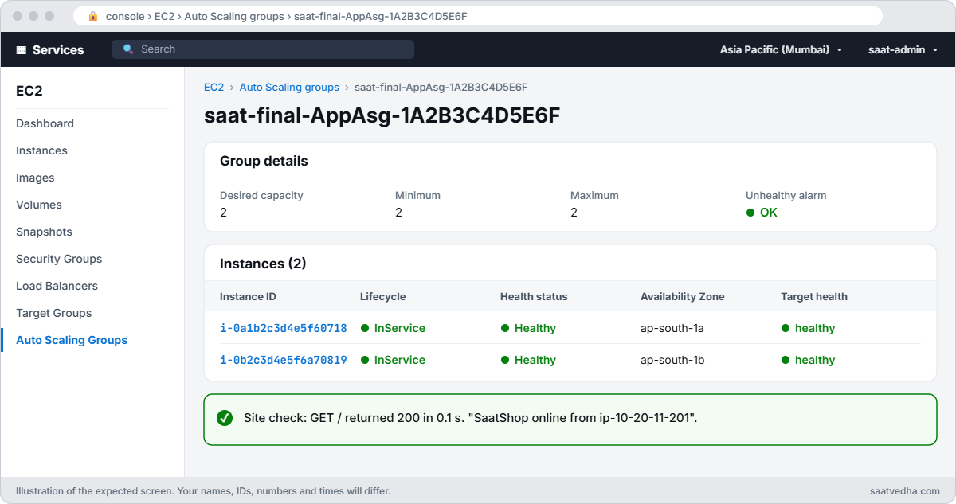Open Snapshots in the EC2 sidebar

44,232
